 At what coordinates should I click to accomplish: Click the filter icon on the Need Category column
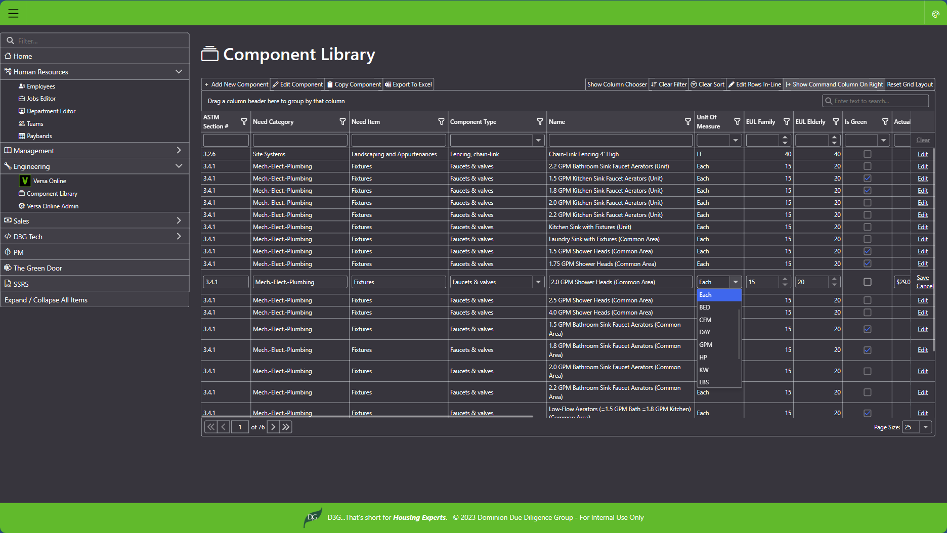tap(342, 122)
